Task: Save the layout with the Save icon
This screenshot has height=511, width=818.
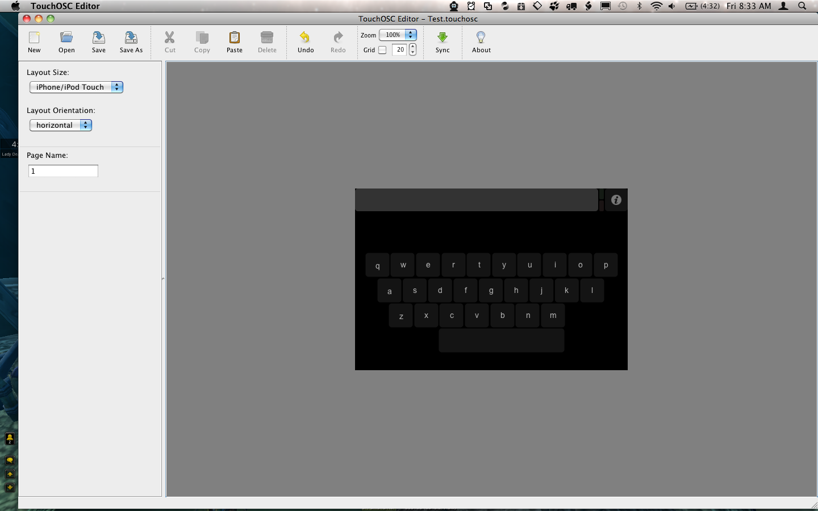Action: [99, 38]
